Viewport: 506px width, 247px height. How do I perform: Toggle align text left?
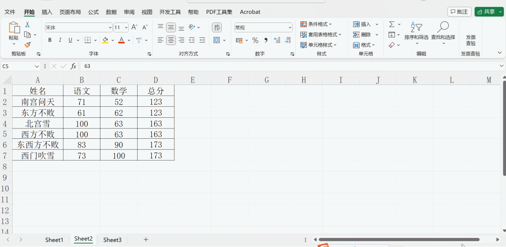point(160,40)
